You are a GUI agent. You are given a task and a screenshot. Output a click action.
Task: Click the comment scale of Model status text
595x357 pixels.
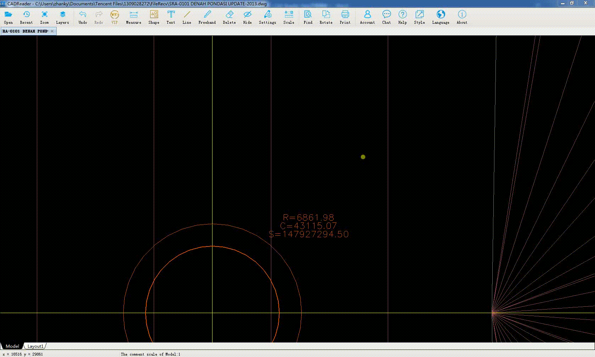click(151, 354)
